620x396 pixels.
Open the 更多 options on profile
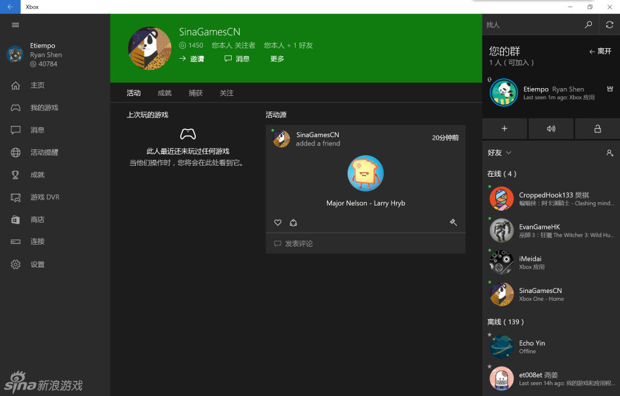[277, 59]
